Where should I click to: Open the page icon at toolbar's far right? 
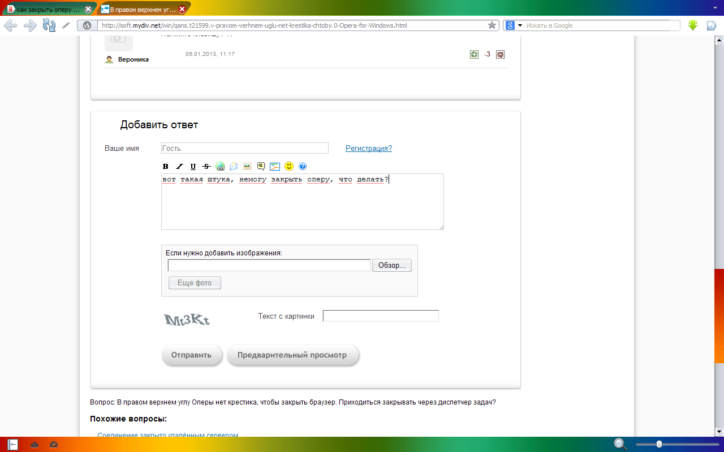click(711, 25)
